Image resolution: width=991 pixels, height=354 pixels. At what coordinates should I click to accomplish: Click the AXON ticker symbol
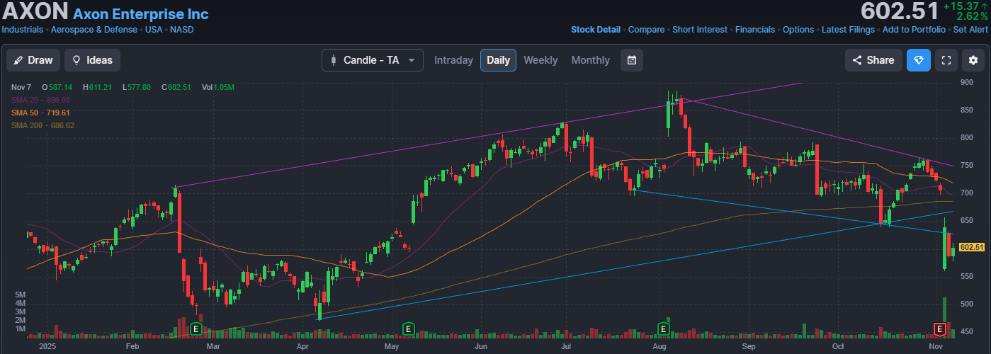35,12
